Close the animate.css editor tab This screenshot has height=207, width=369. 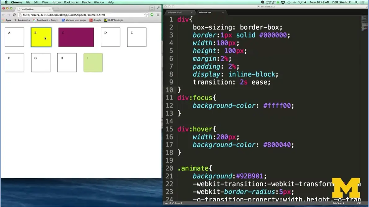[x=222, y=12]
